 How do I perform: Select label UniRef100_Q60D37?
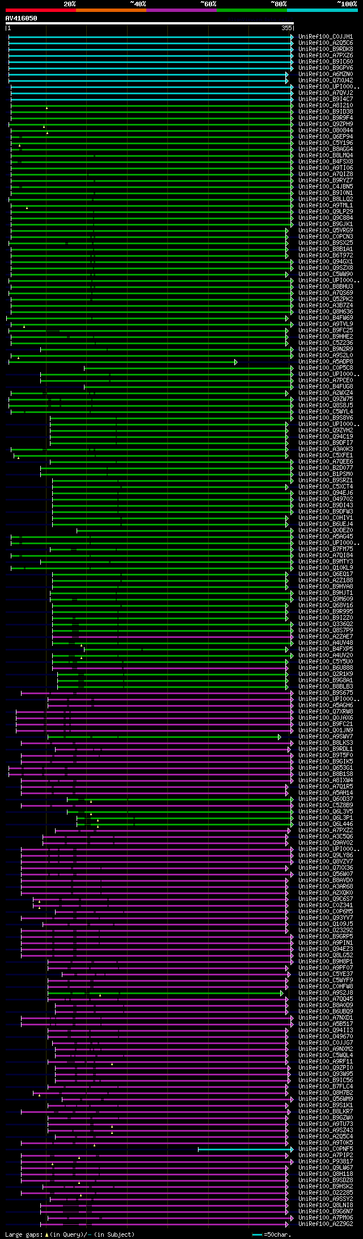point(326,799)
